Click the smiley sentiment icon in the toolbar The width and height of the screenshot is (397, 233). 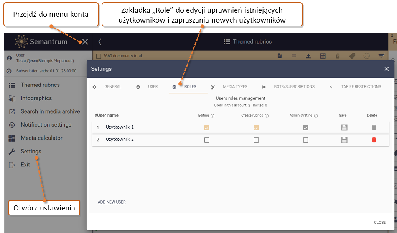pyautogui.click(x=367, y=56)
